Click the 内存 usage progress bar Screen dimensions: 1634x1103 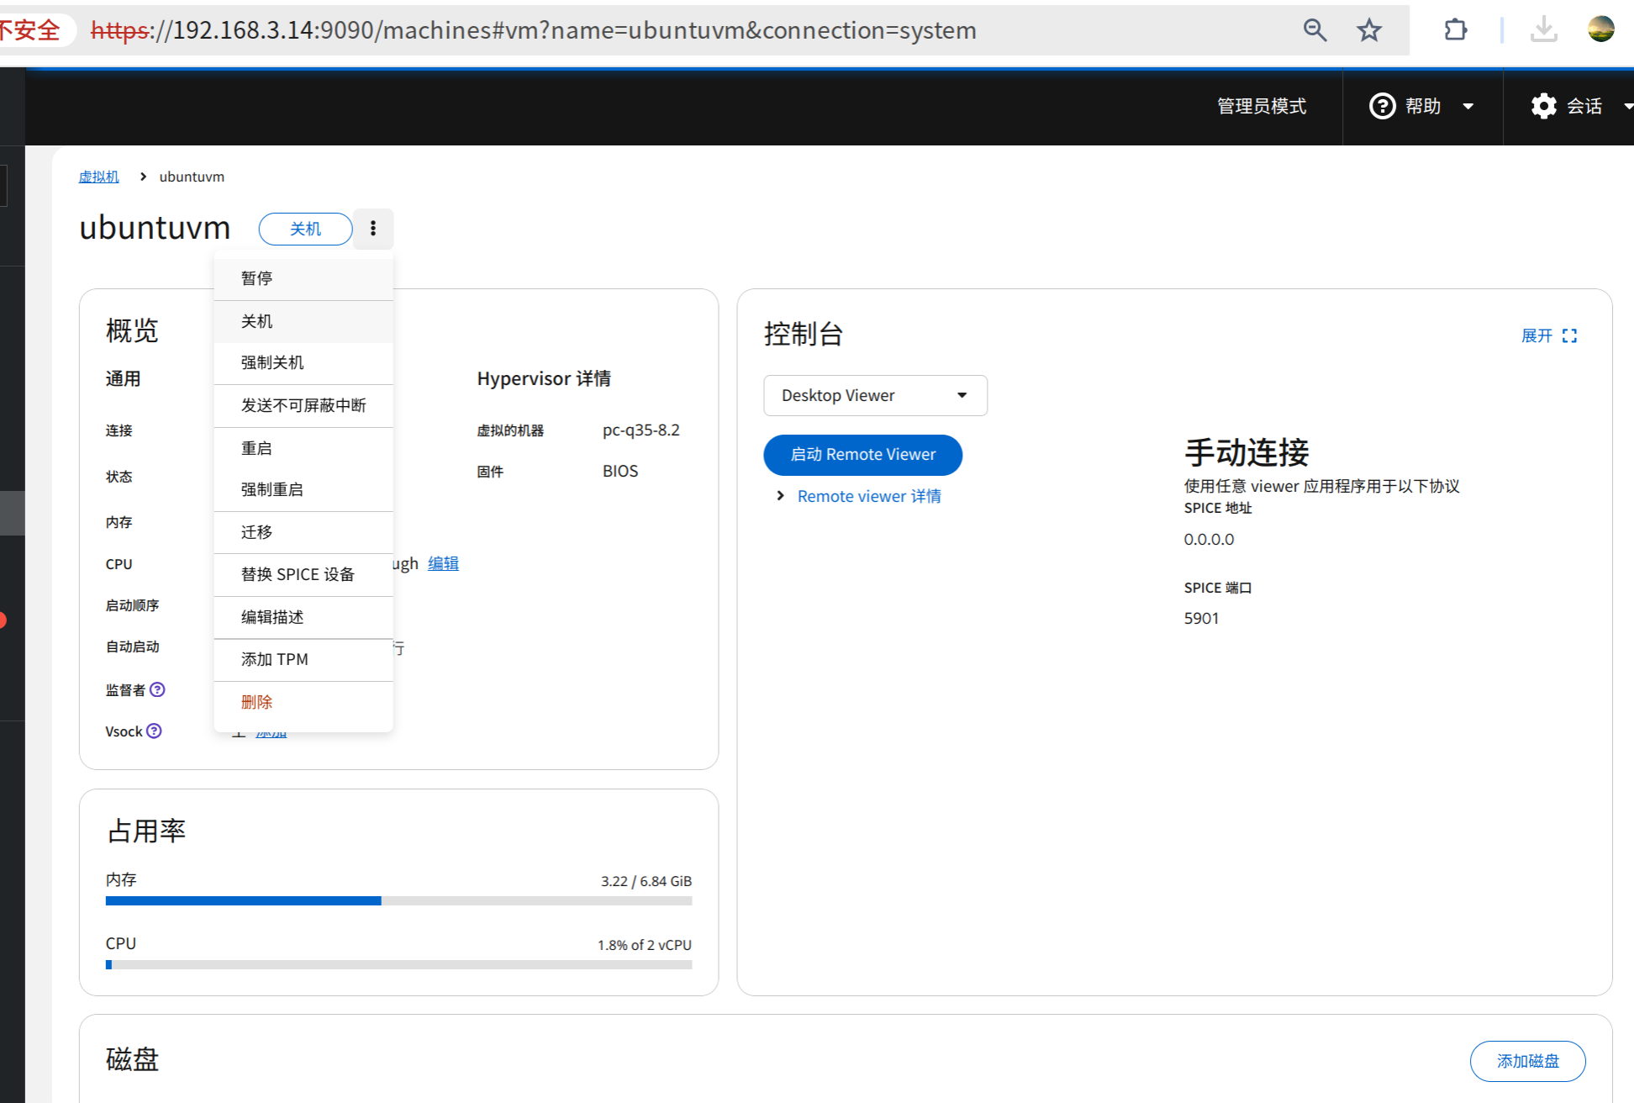tap(398, 900)
